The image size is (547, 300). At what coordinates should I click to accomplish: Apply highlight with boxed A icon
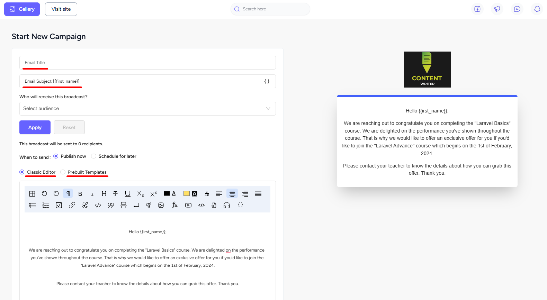(x=195, y=194)
